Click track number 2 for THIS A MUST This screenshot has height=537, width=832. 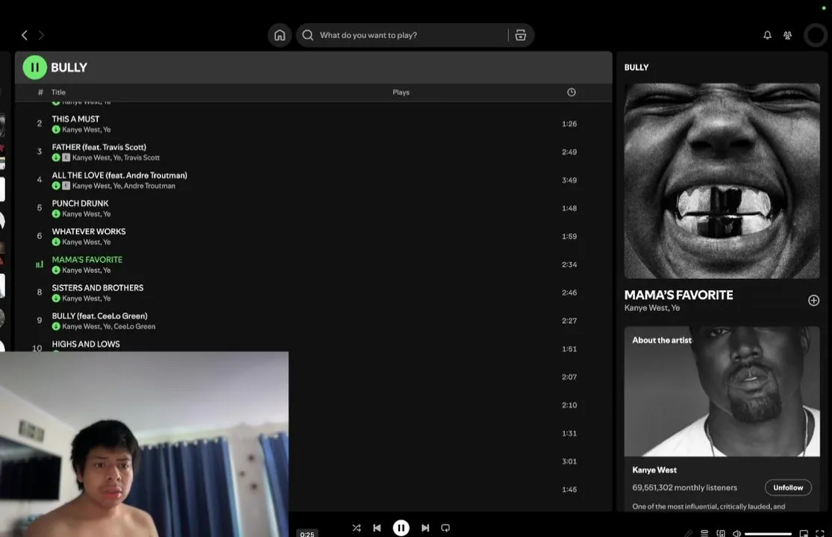(40, 124)
